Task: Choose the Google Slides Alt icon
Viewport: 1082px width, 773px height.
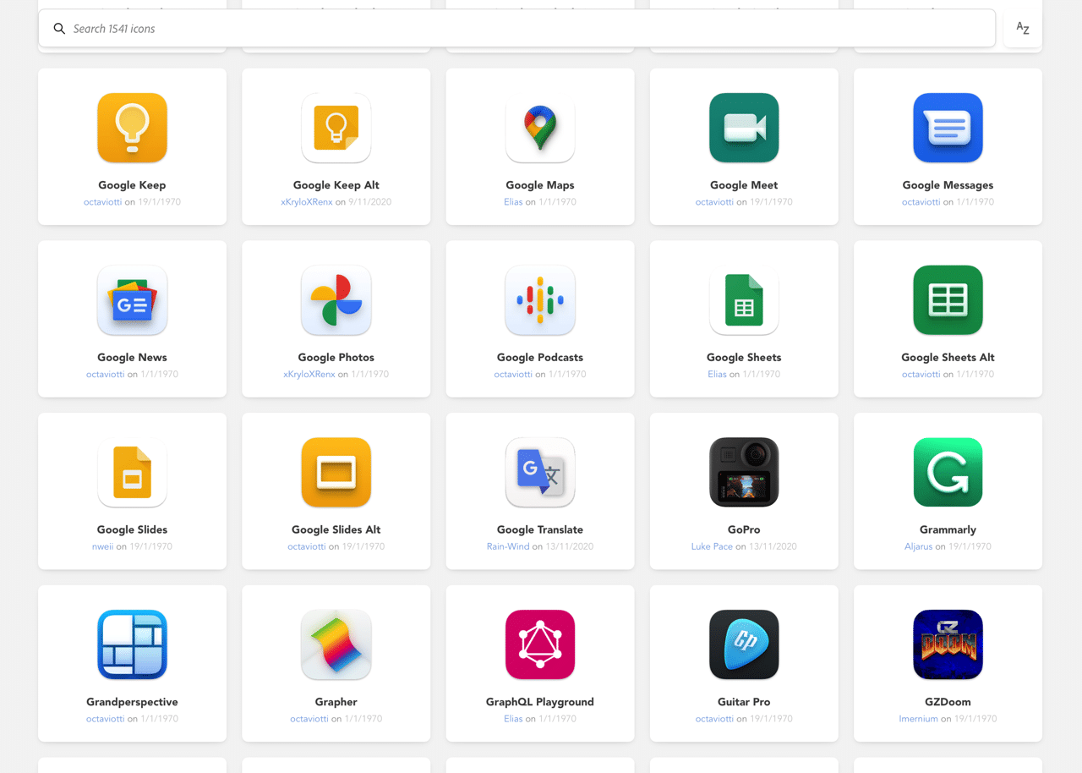Action: coord(336,473)
